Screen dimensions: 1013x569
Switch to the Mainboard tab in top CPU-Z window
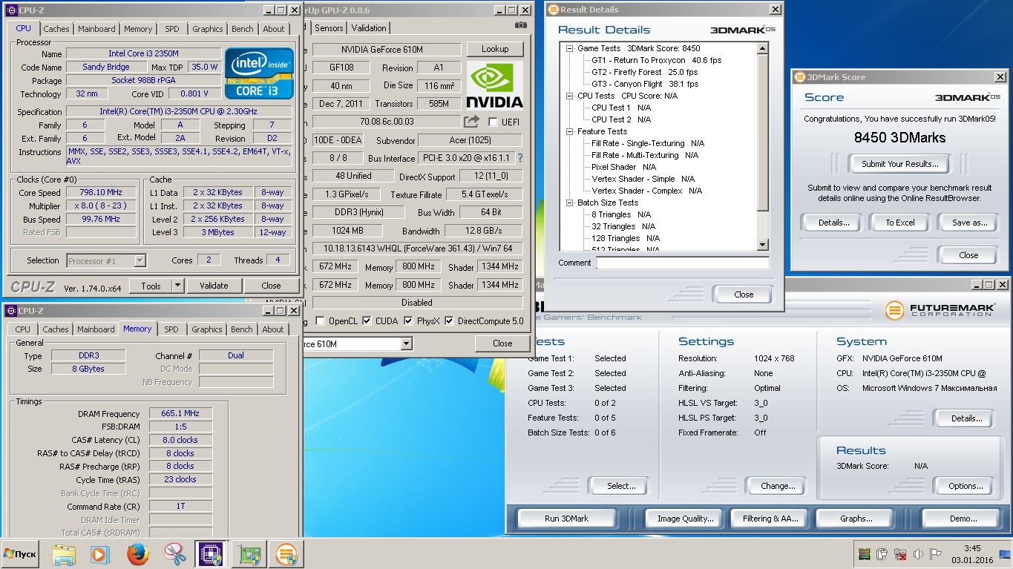pyautogui.click(x=96, y=29)
